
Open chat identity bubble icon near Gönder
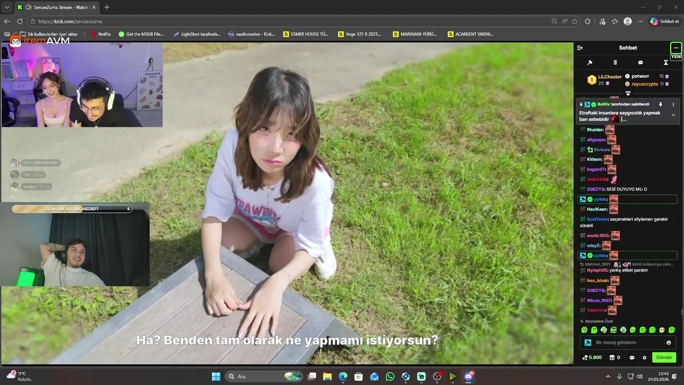pyautogui.click(x=632, y=358)
